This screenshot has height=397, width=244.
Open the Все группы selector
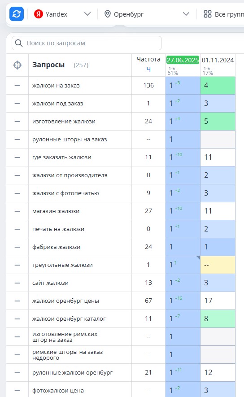[x=224, y=14]
